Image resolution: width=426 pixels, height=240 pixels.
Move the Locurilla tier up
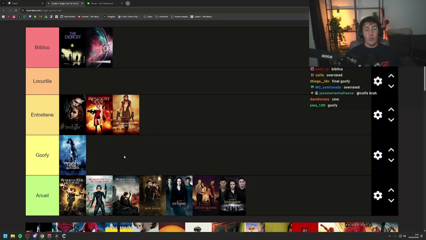click(x=391, y=76)
